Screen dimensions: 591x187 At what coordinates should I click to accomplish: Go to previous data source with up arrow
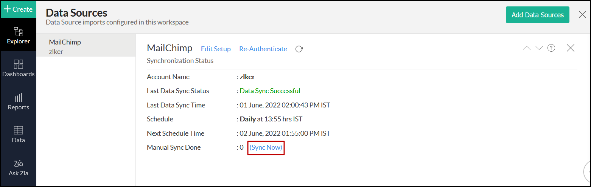coord(526,48)
